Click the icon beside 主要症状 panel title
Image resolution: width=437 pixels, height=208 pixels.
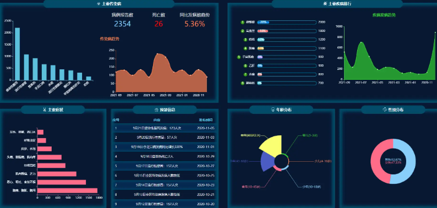point(44,110)
